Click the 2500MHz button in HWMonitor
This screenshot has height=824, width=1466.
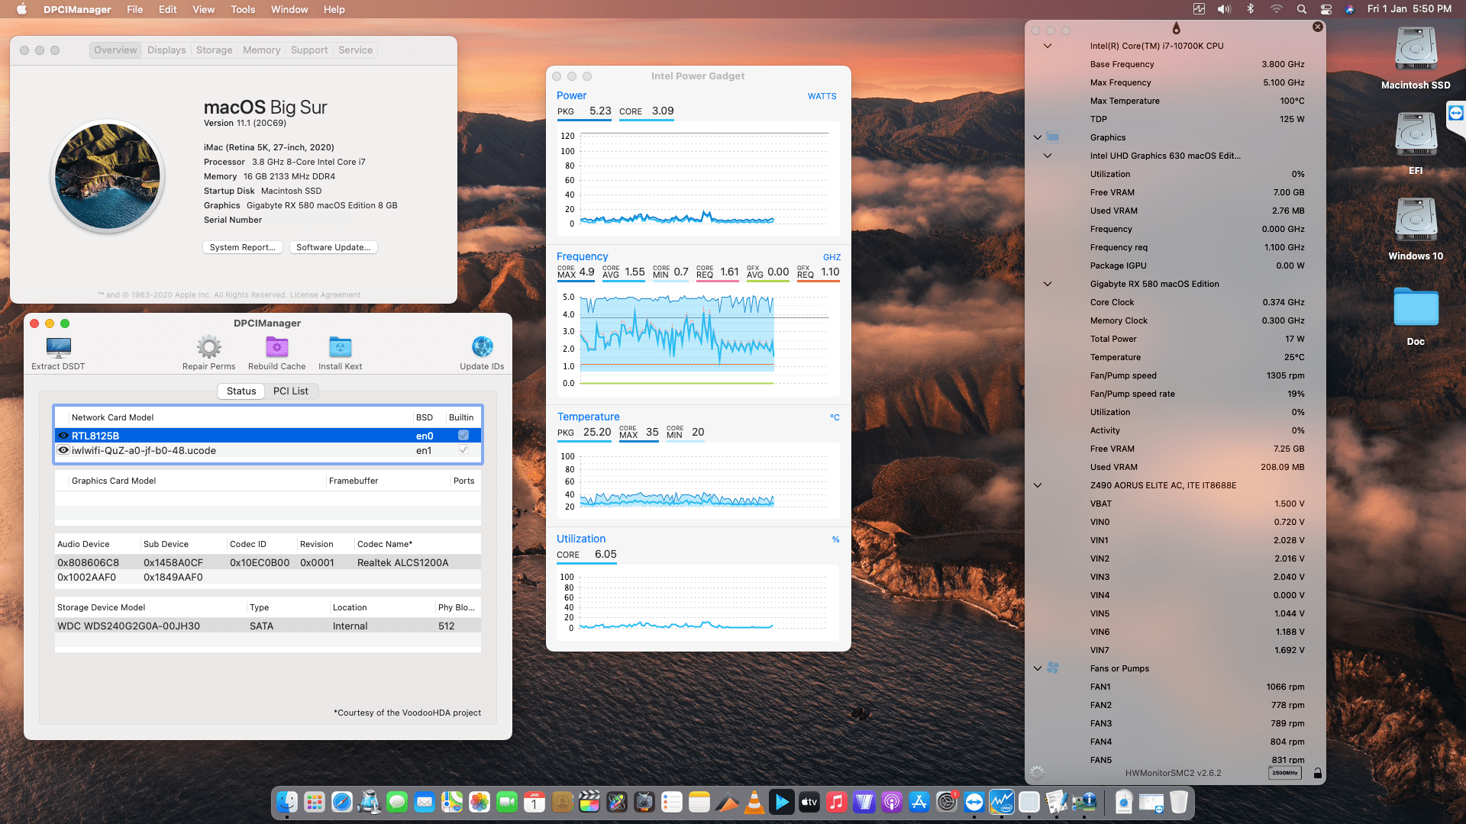click(1284, 773)
